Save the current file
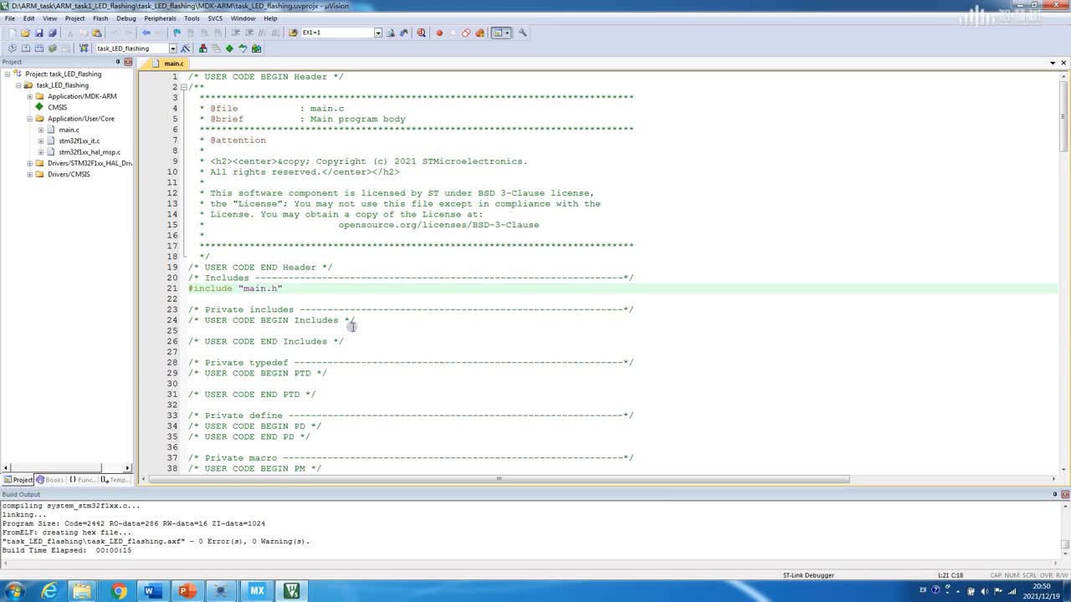This screenshot has width=1071, height=602. (x=38, y=33)
